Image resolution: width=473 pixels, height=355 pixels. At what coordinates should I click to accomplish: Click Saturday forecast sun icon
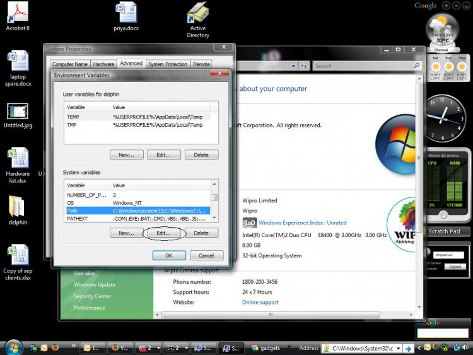tap(435, 67)
